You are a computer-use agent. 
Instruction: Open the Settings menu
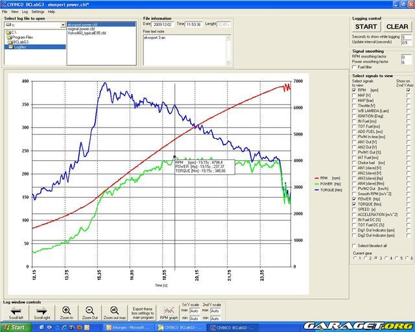(38, 12)
